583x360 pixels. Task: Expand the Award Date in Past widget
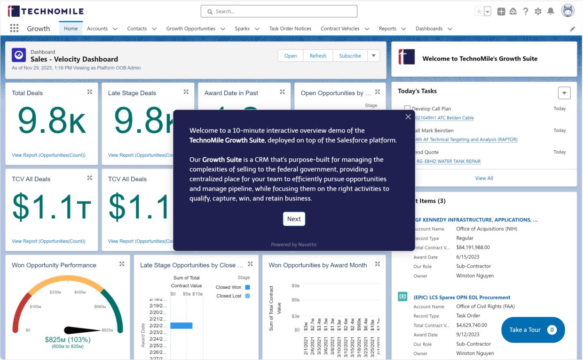pyautogui.click(x=283, y=92)
